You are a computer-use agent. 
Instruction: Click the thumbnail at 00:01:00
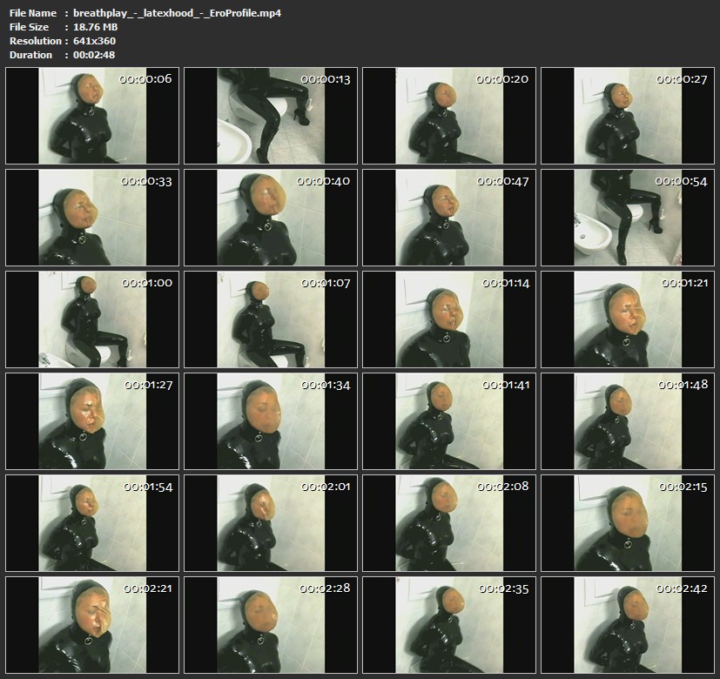tap(91, 319)
